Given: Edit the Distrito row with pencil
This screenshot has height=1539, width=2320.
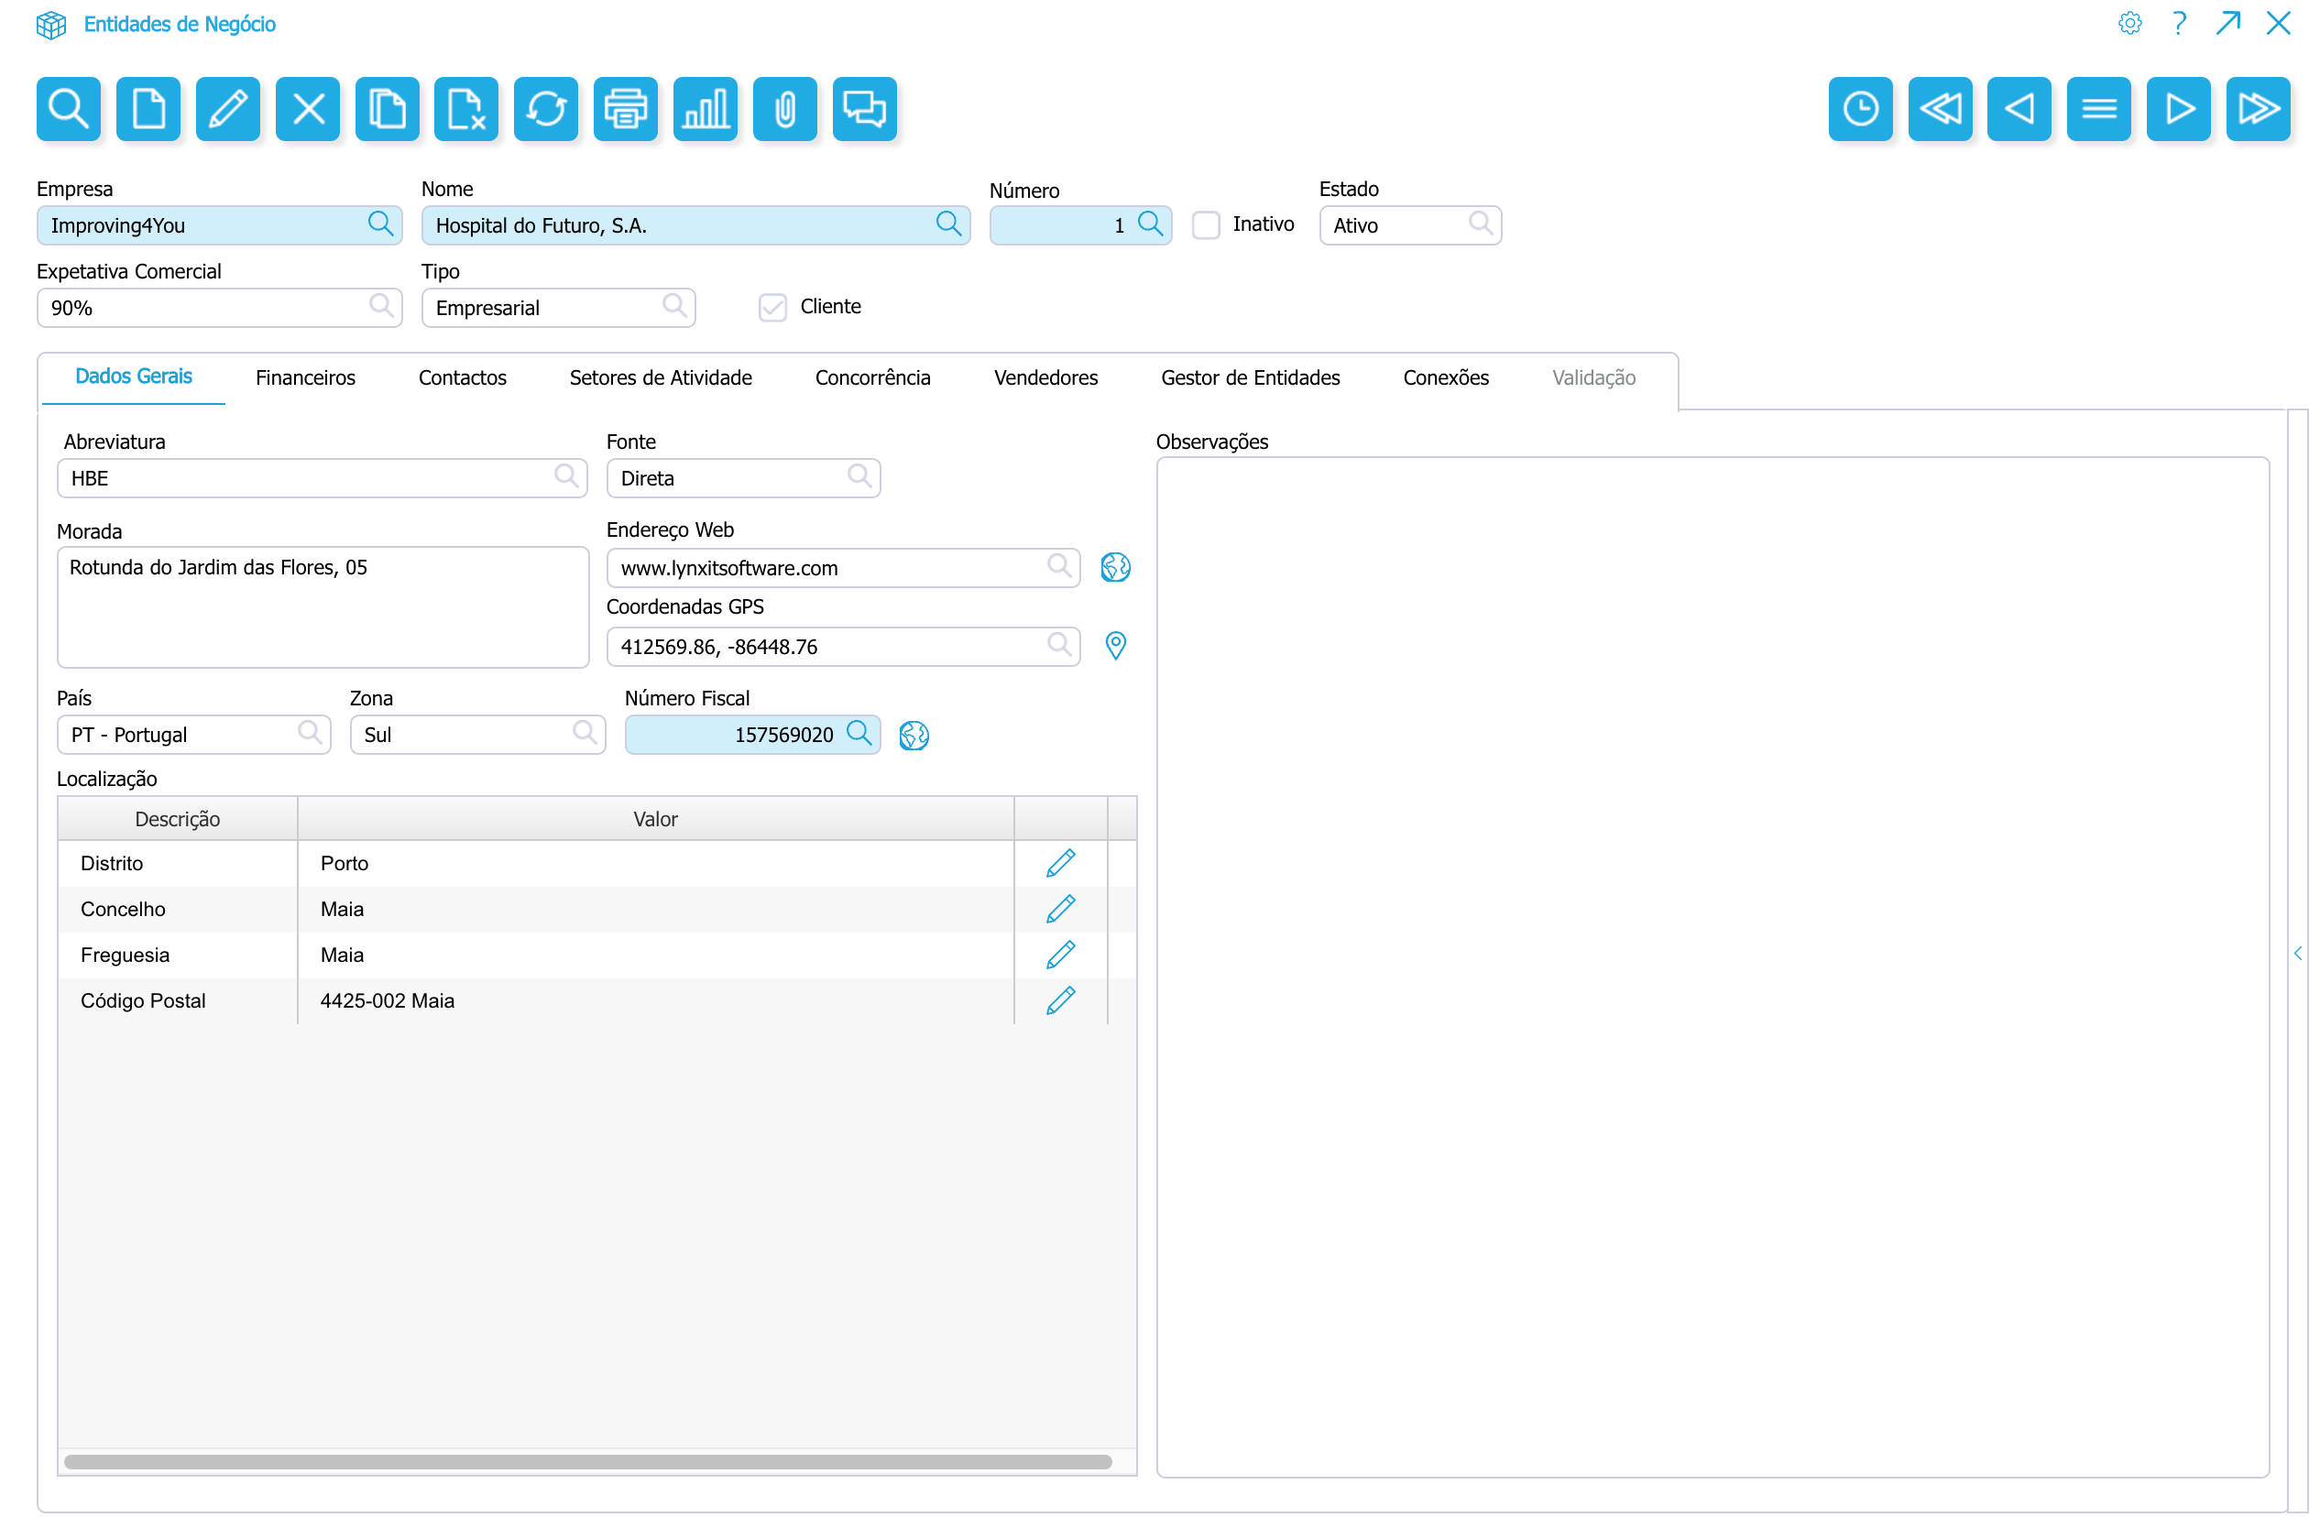Looking at the screenshot, I should [x=1060, y=863].
